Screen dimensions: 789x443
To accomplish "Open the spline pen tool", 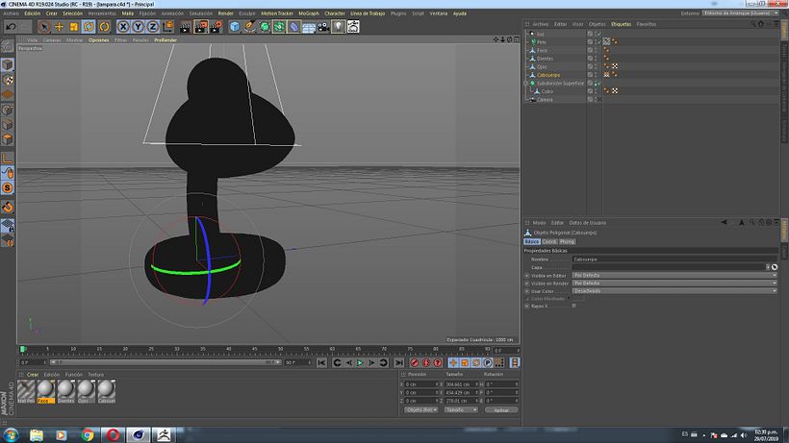I will 249,27.
